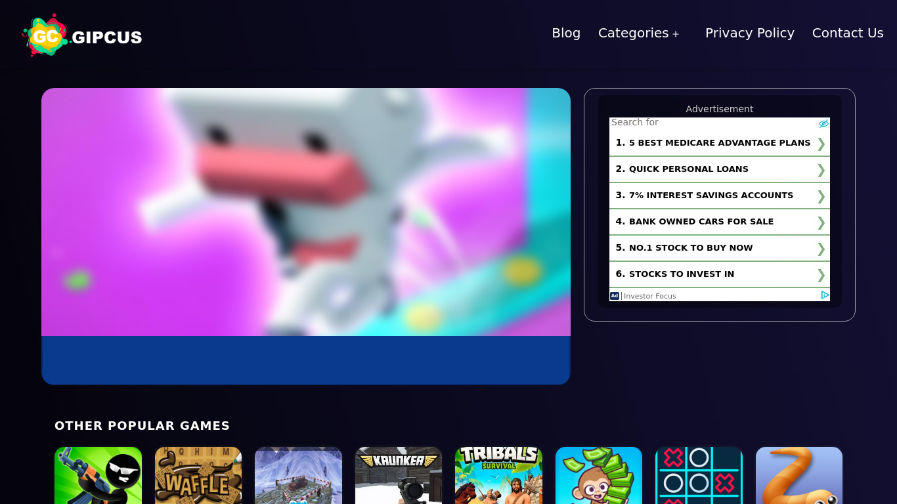Screen dimensions: 897x504
Task: Open the Tribals Survival game thumbnail
Action: 499,475
